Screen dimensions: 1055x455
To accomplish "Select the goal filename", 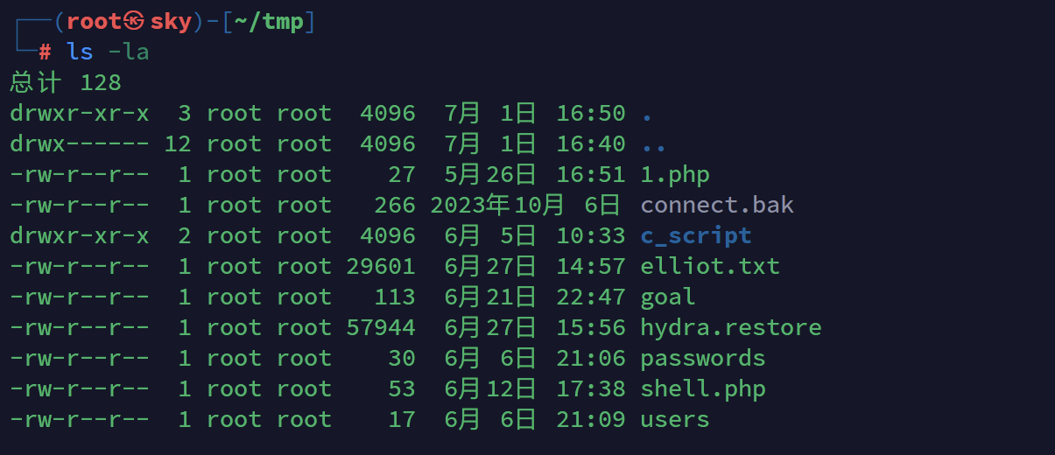I will click(668, 297).
